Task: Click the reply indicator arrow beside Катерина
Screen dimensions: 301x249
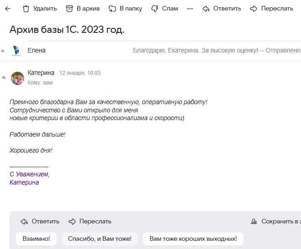Action: coord(4,78)
